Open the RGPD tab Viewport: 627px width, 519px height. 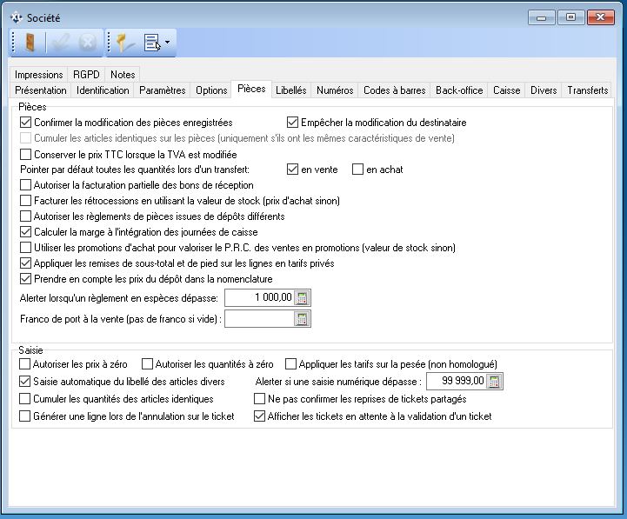click(x=86, y=75)
